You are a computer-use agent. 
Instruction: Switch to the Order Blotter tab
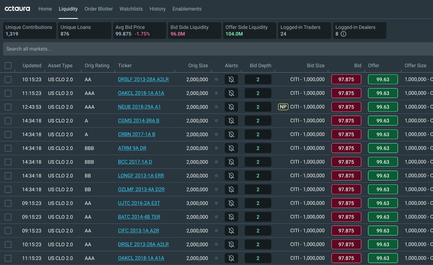(99, 9)
